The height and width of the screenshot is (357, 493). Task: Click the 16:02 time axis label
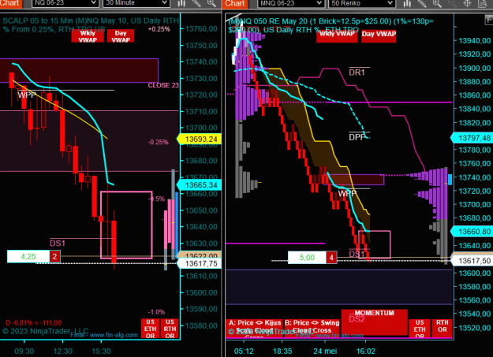pyautogui.click(x=366, y=351)
